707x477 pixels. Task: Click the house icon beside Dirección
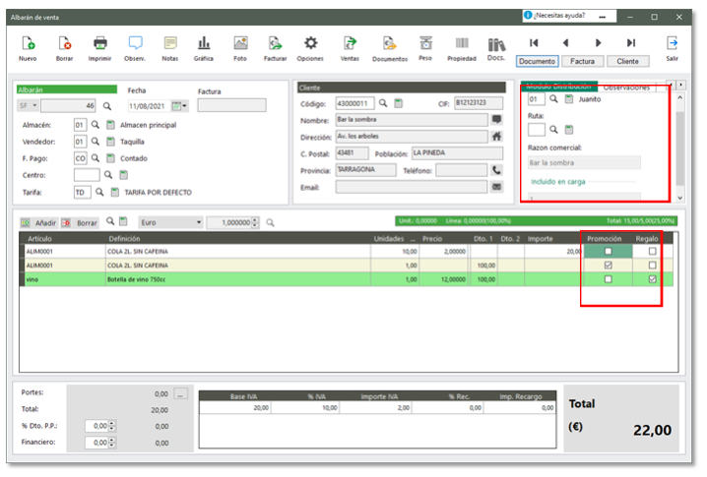tap(496, 137)
